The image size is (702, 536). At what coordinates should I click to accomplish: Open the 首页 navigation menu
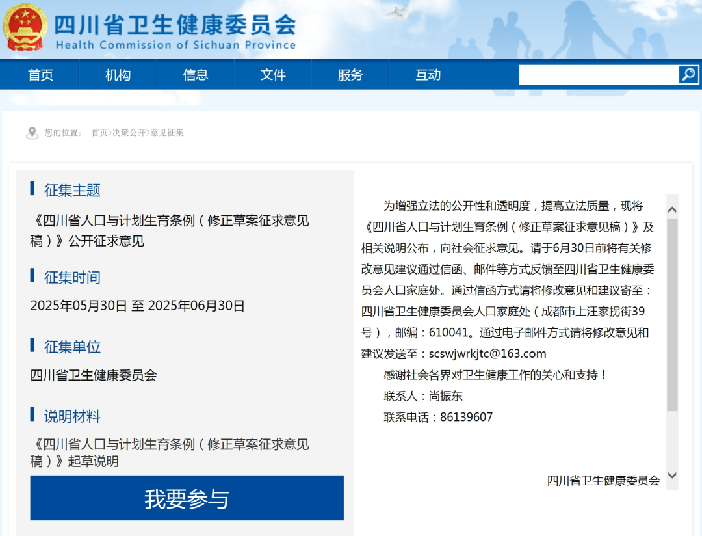coord(40,75)
